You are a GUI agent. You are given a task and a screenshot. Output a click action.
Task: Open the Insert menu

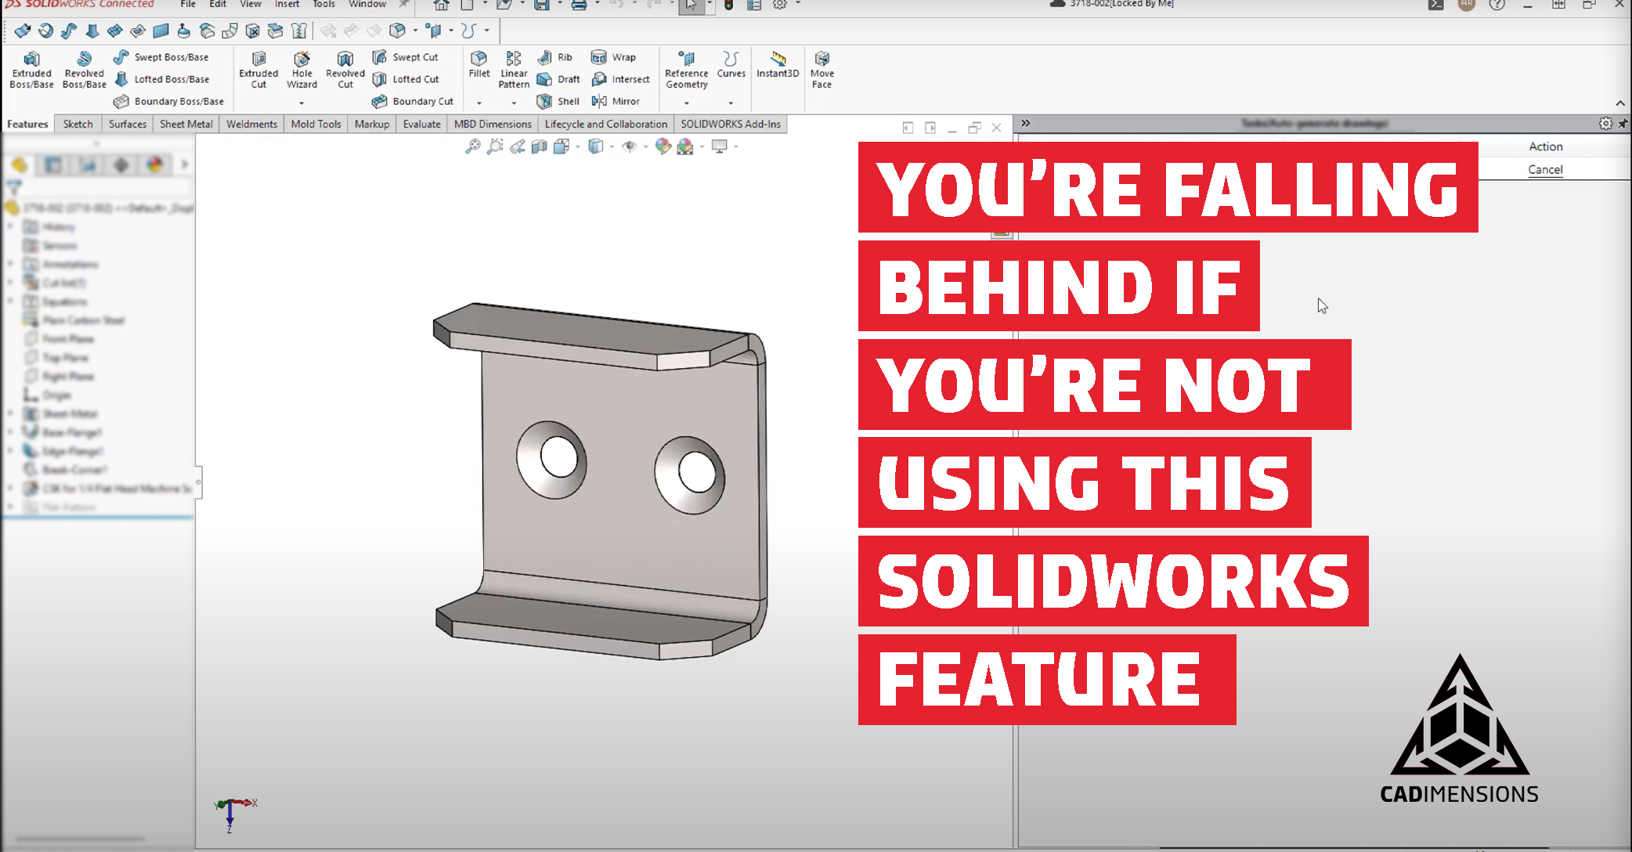pyautogui.click(x=286, y=4)
